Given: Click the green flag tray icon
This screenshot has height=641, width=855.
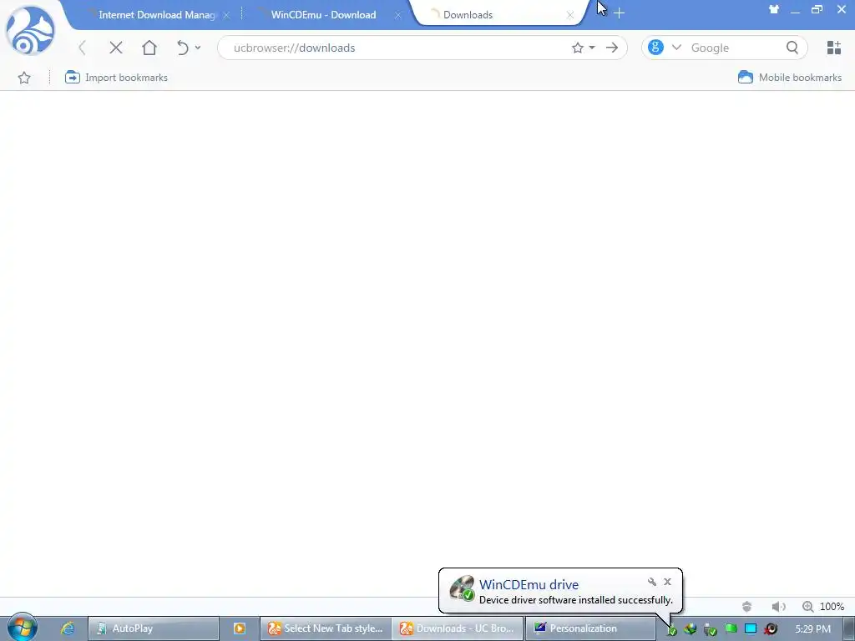Looking at the screenshot, I should click(731, 628).
